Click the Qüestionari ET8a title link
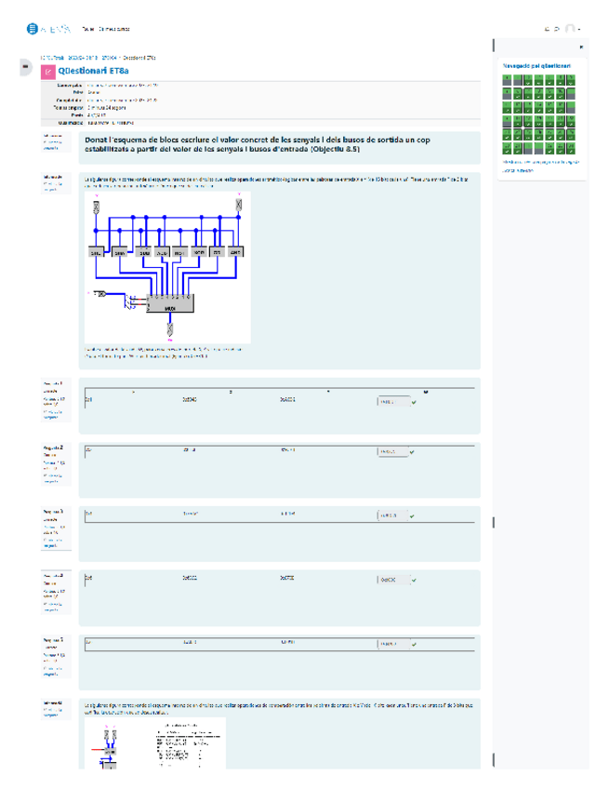 click(x=93, y=71)
